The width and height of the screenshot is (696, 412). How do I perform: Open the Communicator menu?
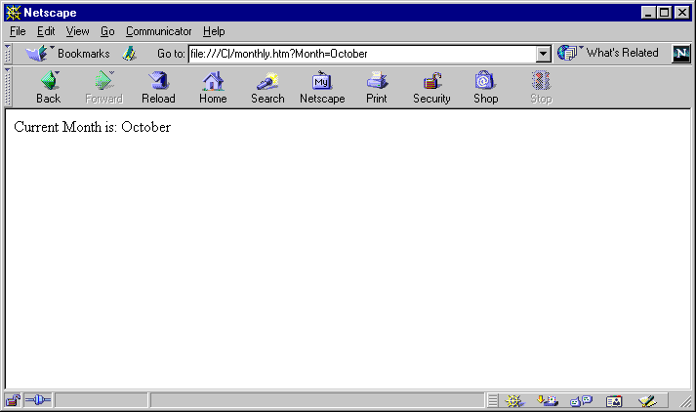click(x=158, y=31)
